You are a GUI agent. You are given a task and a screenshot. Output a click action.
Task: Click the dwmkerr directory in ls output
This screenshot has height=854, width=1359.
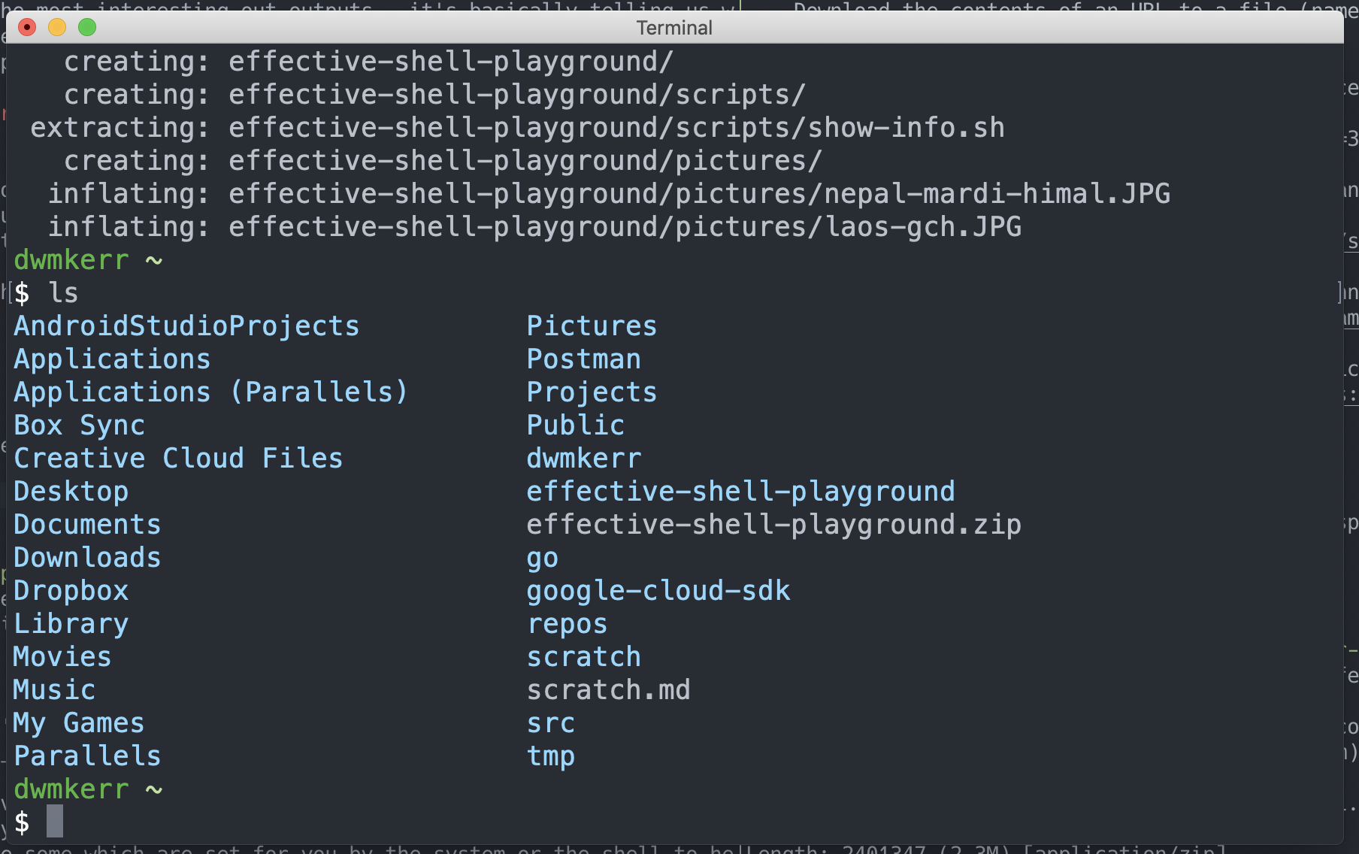click(583, 459)
